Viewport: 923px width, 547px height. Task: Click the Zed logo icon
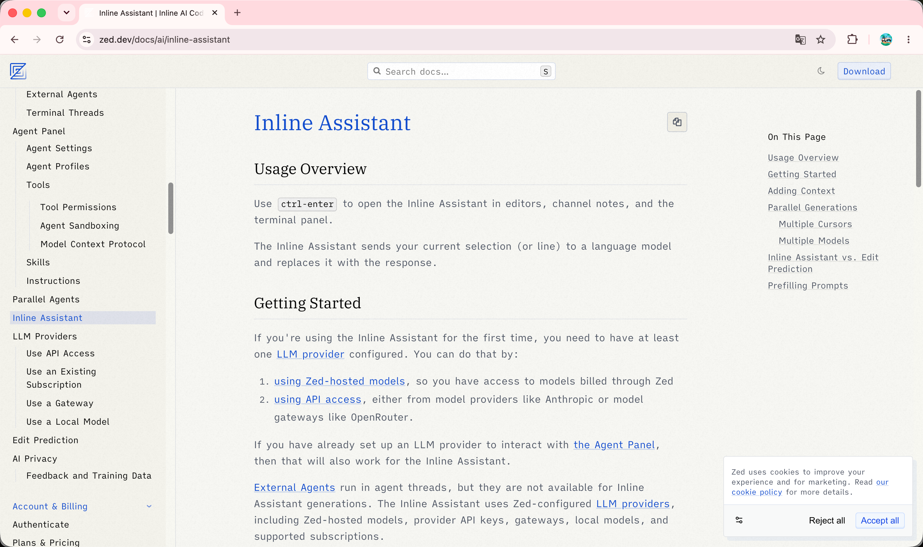(x=18, y=71)
